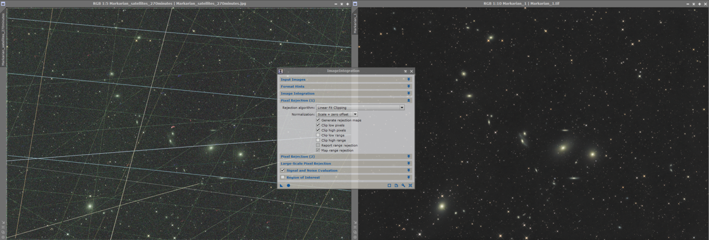Click the Input Images section title
The height and width of the screenshot is (240, 709).
point(293,79)
